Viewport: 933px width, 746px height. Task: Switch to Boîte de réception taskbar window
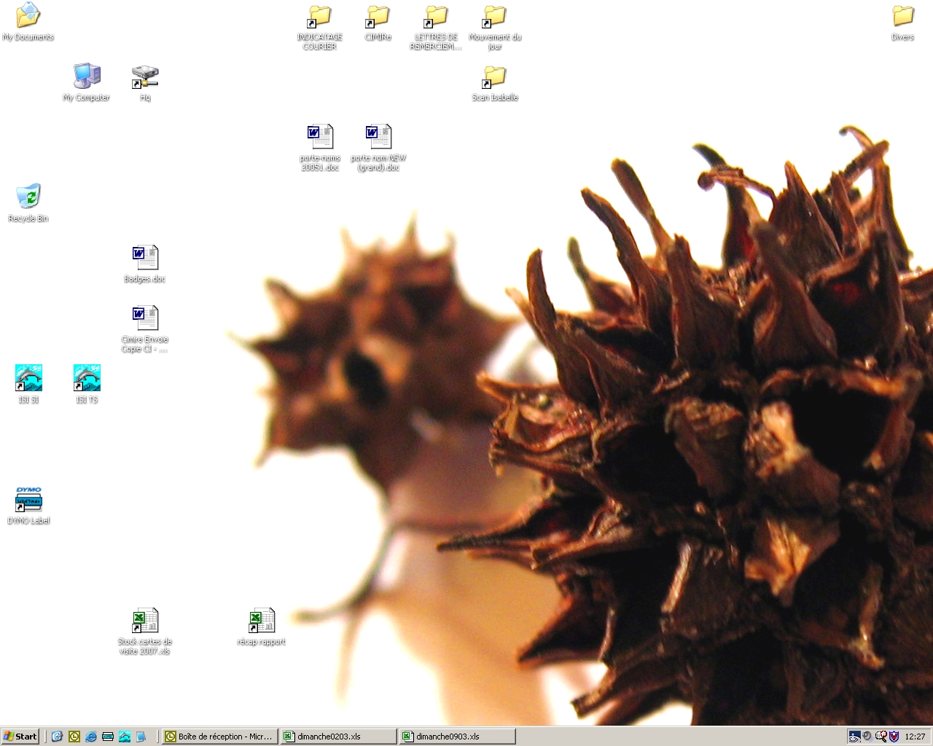tap(220, 737)
